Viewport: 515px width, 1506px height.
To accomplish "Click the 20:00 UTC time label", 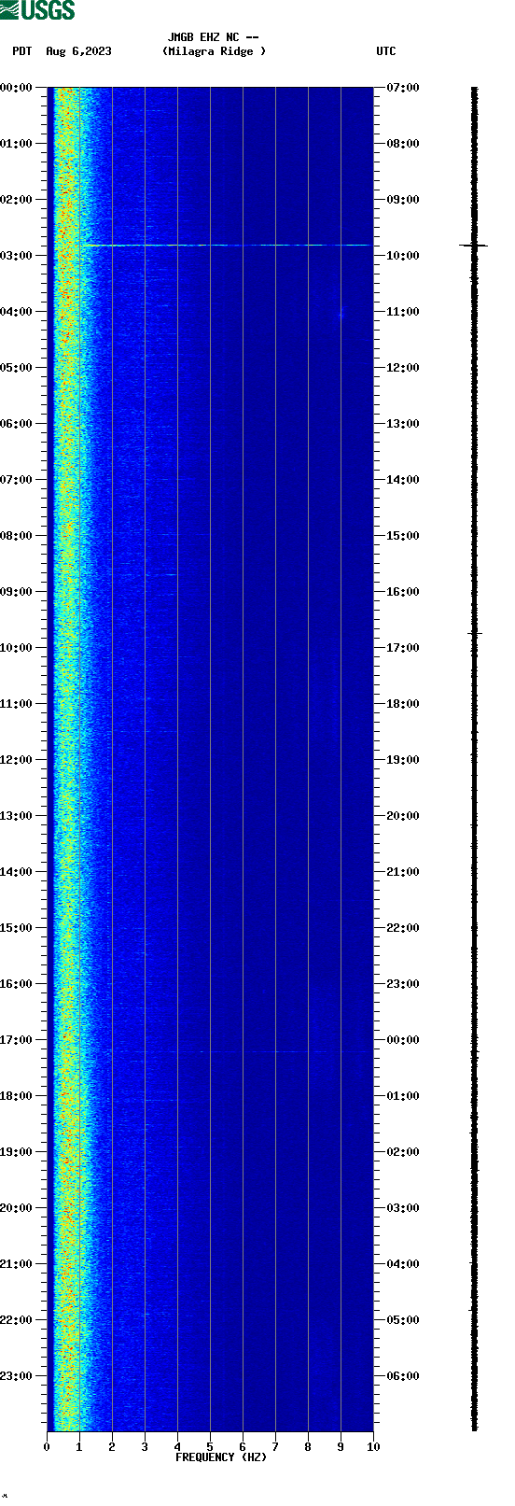I will [403, 816].
